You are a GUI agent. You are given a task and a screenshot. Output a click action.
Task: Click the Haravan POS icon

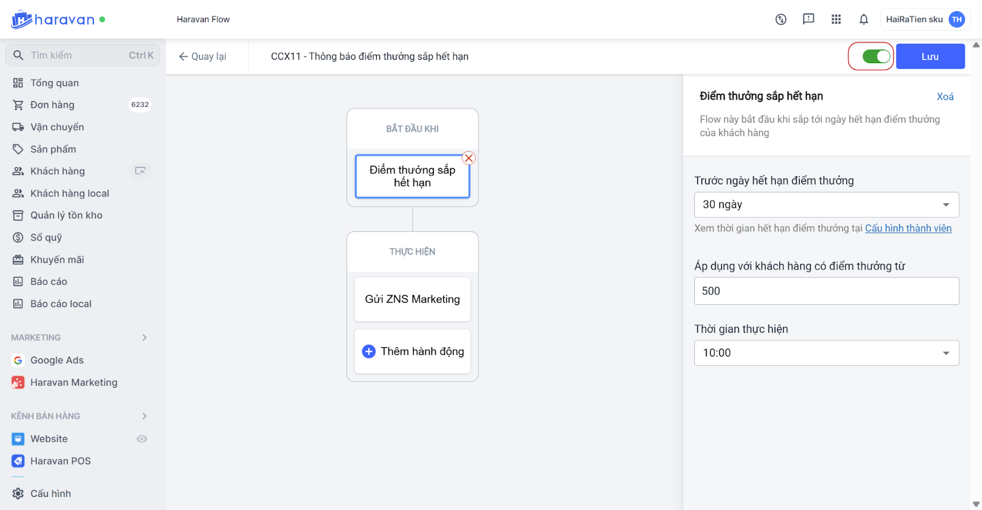pos(18,461)
